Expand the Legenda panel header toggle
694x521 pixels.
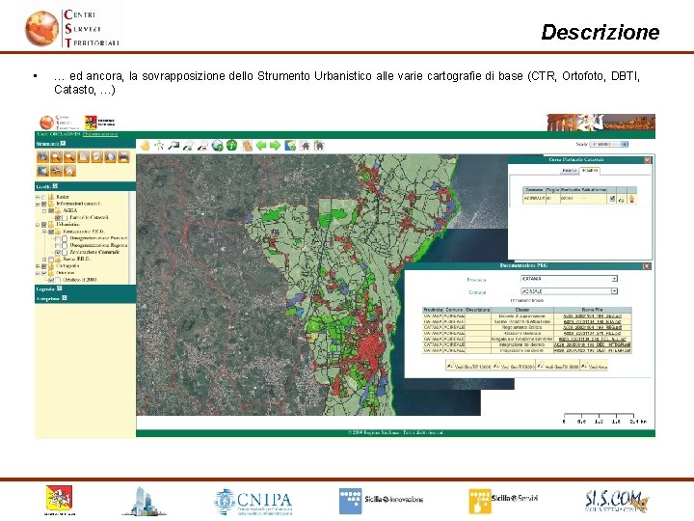point(60,288)
